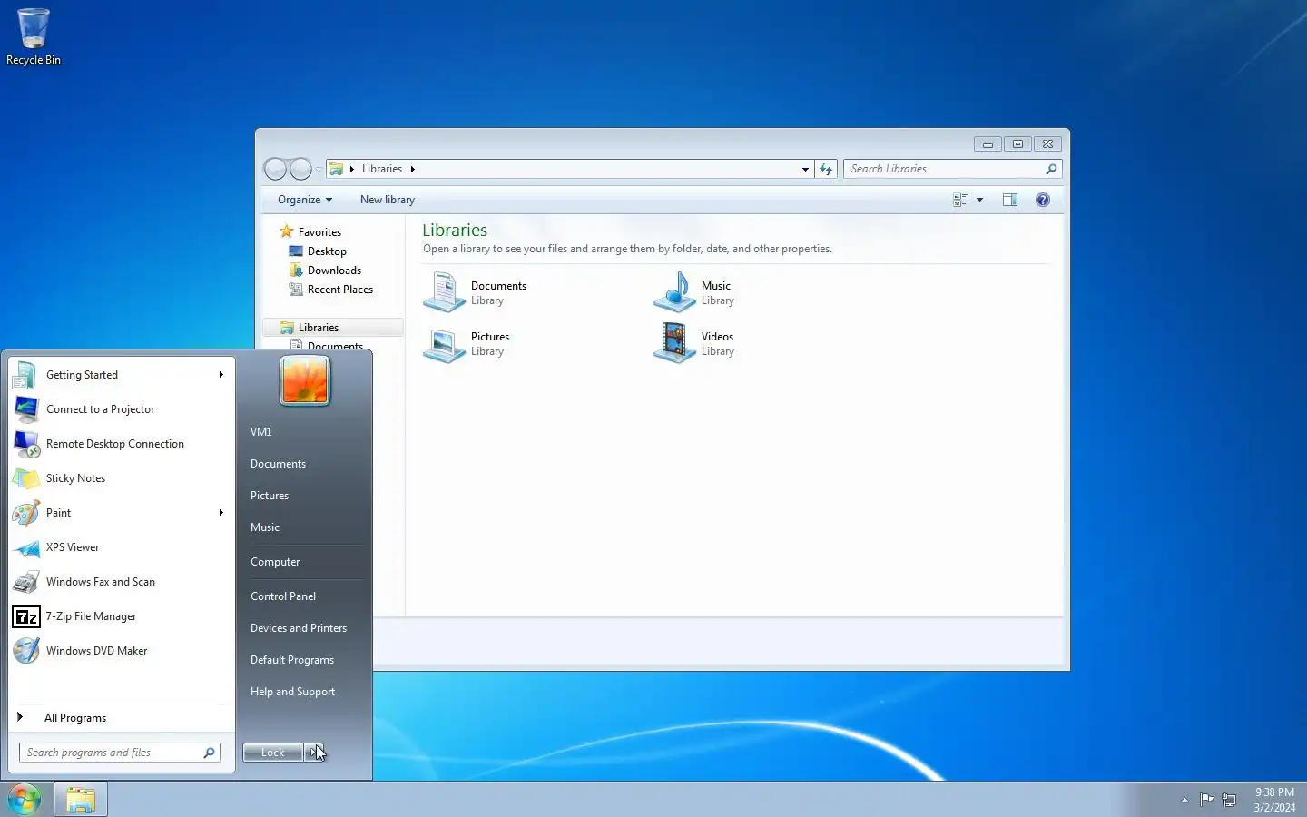This screenshot has width=1307, height=817.
Task: Open shutdown options arrow next to Lock
Action: (313, 753)
